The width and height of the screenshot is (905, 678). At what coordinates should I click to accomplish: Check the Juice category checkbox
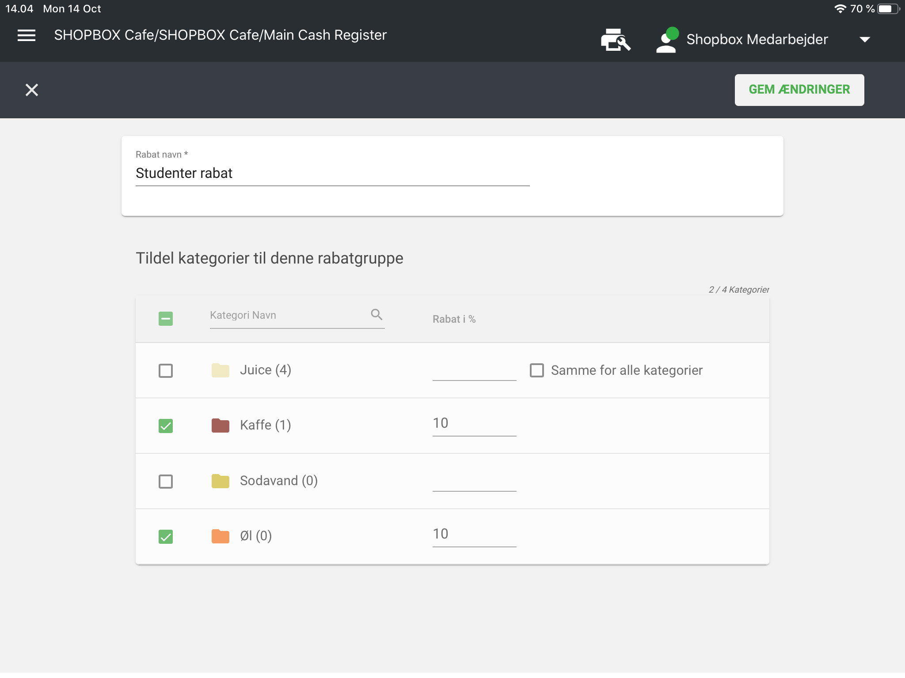[x=166, y=371]
